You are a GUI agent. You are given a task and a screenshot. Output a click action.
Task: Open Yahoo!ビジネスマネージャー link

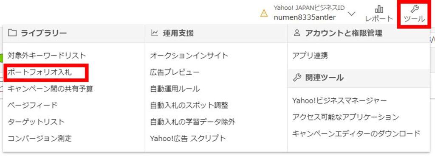coord(339,100)
